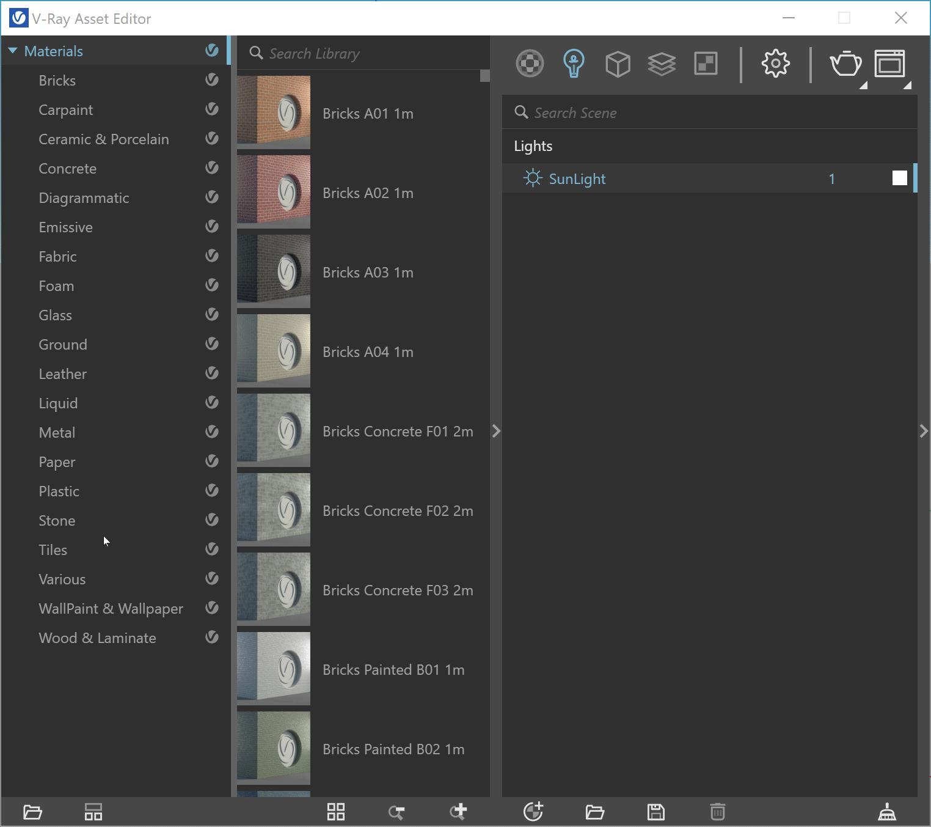Expand properties panel with right edge chevron
931x827 pixels.
tap(924, 431)
